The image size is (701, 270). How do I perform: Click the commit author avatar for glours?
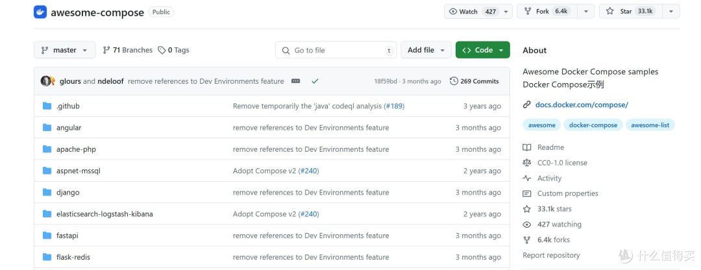(x=45, y=81)
